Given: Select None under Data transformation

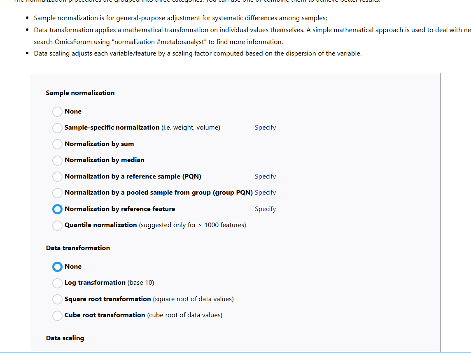Looking at the screenshot, I should [x=57, y=267].
